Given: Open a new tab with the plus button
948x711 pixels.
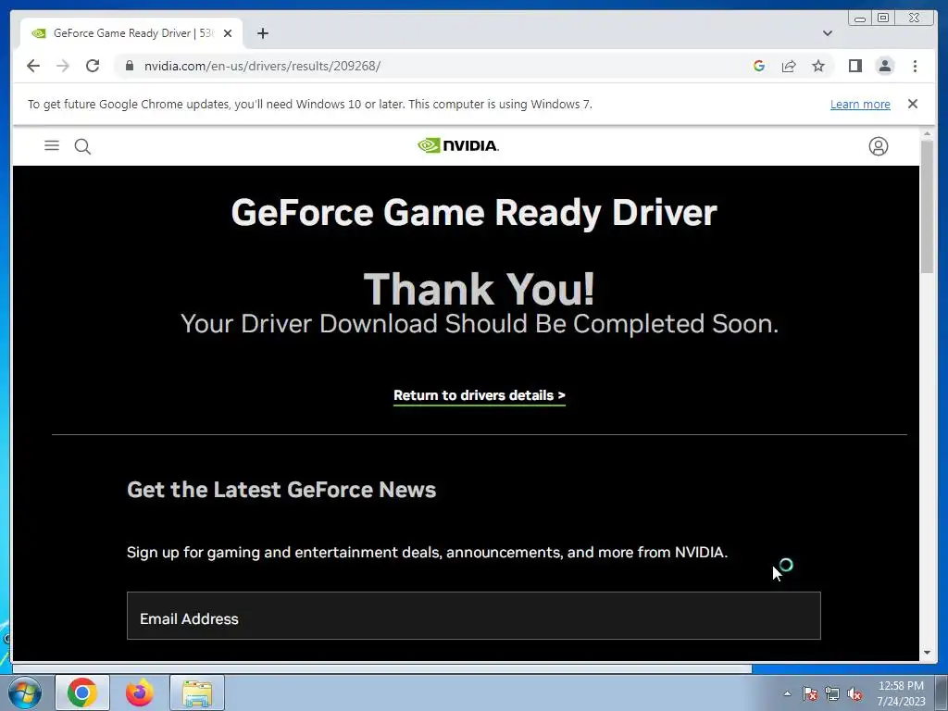Looking at the screenshot, I should click(262, 33).
